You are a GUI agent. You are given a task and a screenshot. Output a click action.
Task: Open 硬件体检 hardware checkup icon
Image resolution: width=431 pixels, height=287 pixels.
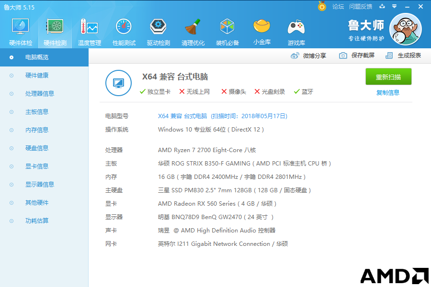point(21,27)
